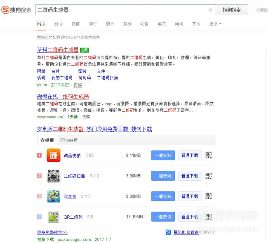Image resolution: width=268 pixels, height=243 pixels.
Task: Open 快照 for the cli.im result
Action: tap(78, 85)
